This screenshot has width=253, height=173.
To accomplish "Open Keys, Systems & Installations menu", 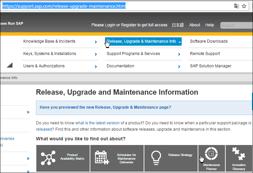I will coord(50,54).
